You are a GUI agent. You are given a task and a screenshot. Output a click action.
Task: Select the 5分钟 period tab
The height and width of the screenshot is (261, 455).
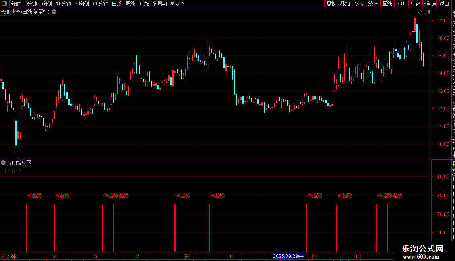coord(46,4)
